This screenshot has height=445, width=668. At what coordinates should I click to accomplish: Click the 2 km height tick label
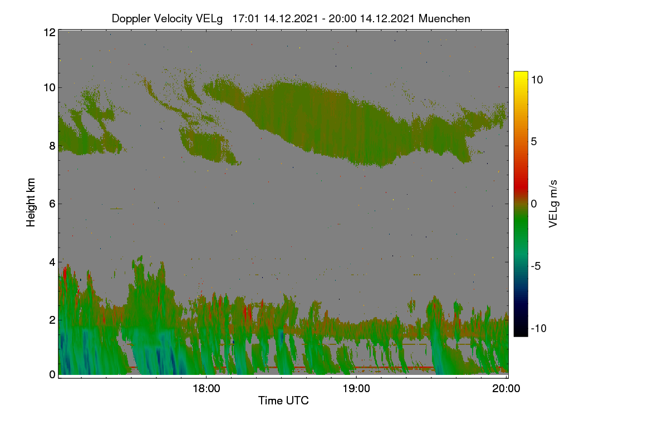(x=52, y=319)
